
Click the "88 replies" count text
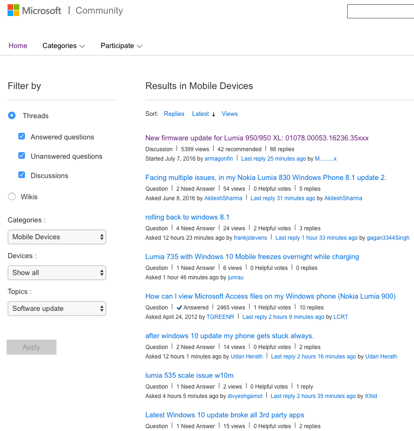282,149
